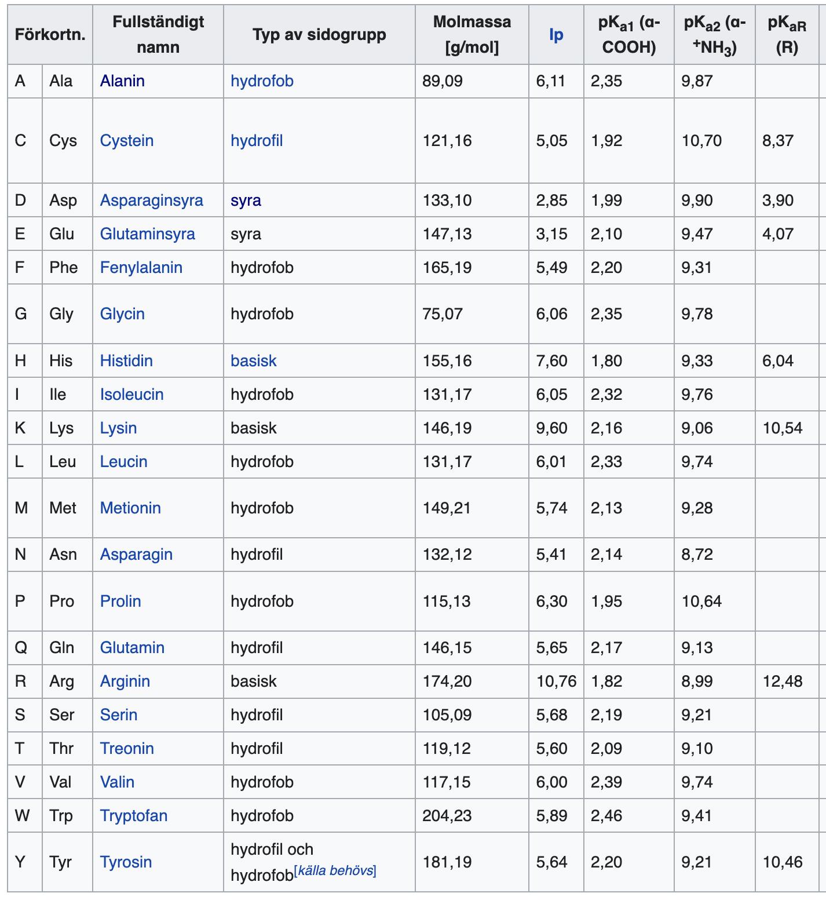Screen dimensions: 826x904
Task: Open the hydrofob link in Alanin row
Action: pyautogui.click(x=262, y=81)
